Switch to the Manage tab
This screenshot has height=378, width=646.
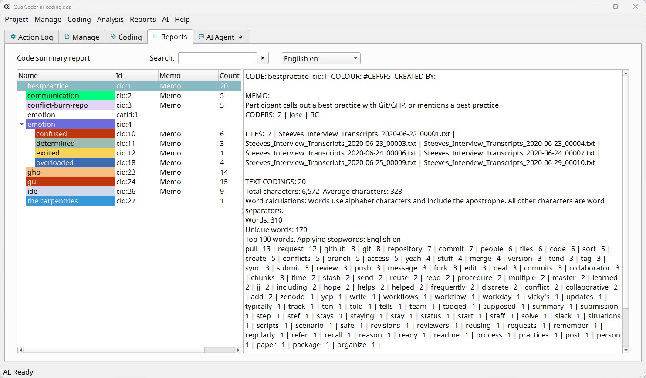click(x=81, y=37)
